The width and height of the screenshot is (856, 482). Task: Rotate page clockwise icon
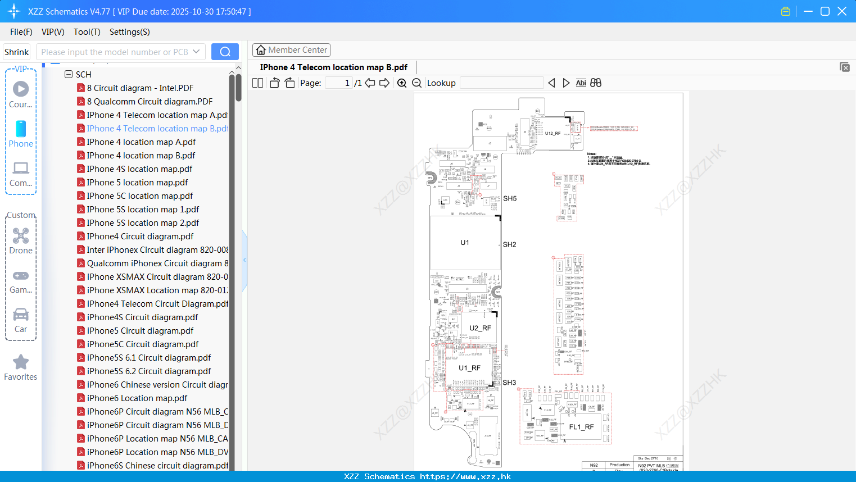(289, 83)
